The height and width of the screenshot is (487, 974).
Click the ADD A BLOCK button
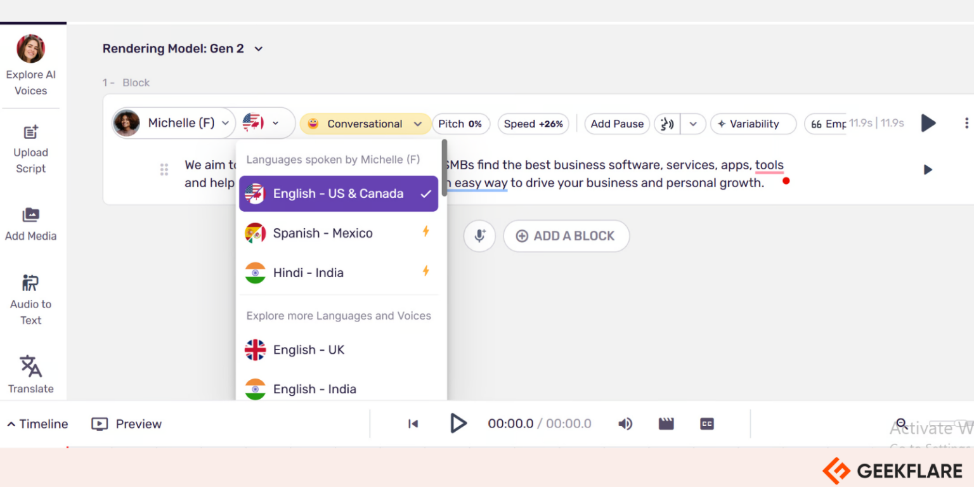tap(566, 236)
